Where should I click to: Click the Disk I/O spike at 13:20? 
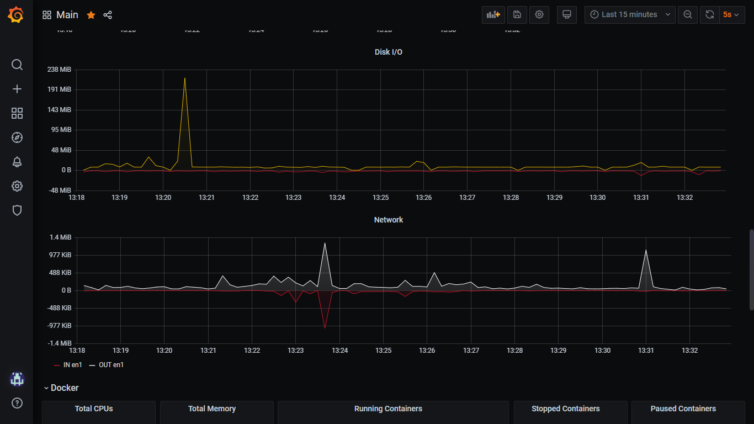point(184,78)
